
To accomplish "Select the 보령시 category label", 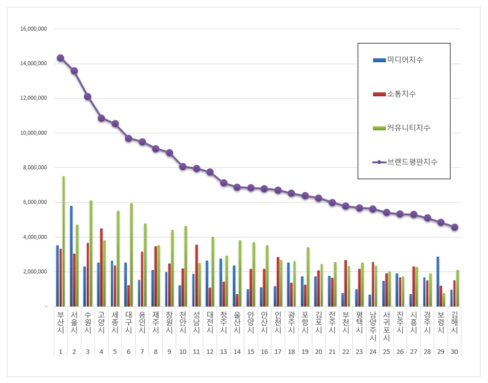I will (441, 322).
